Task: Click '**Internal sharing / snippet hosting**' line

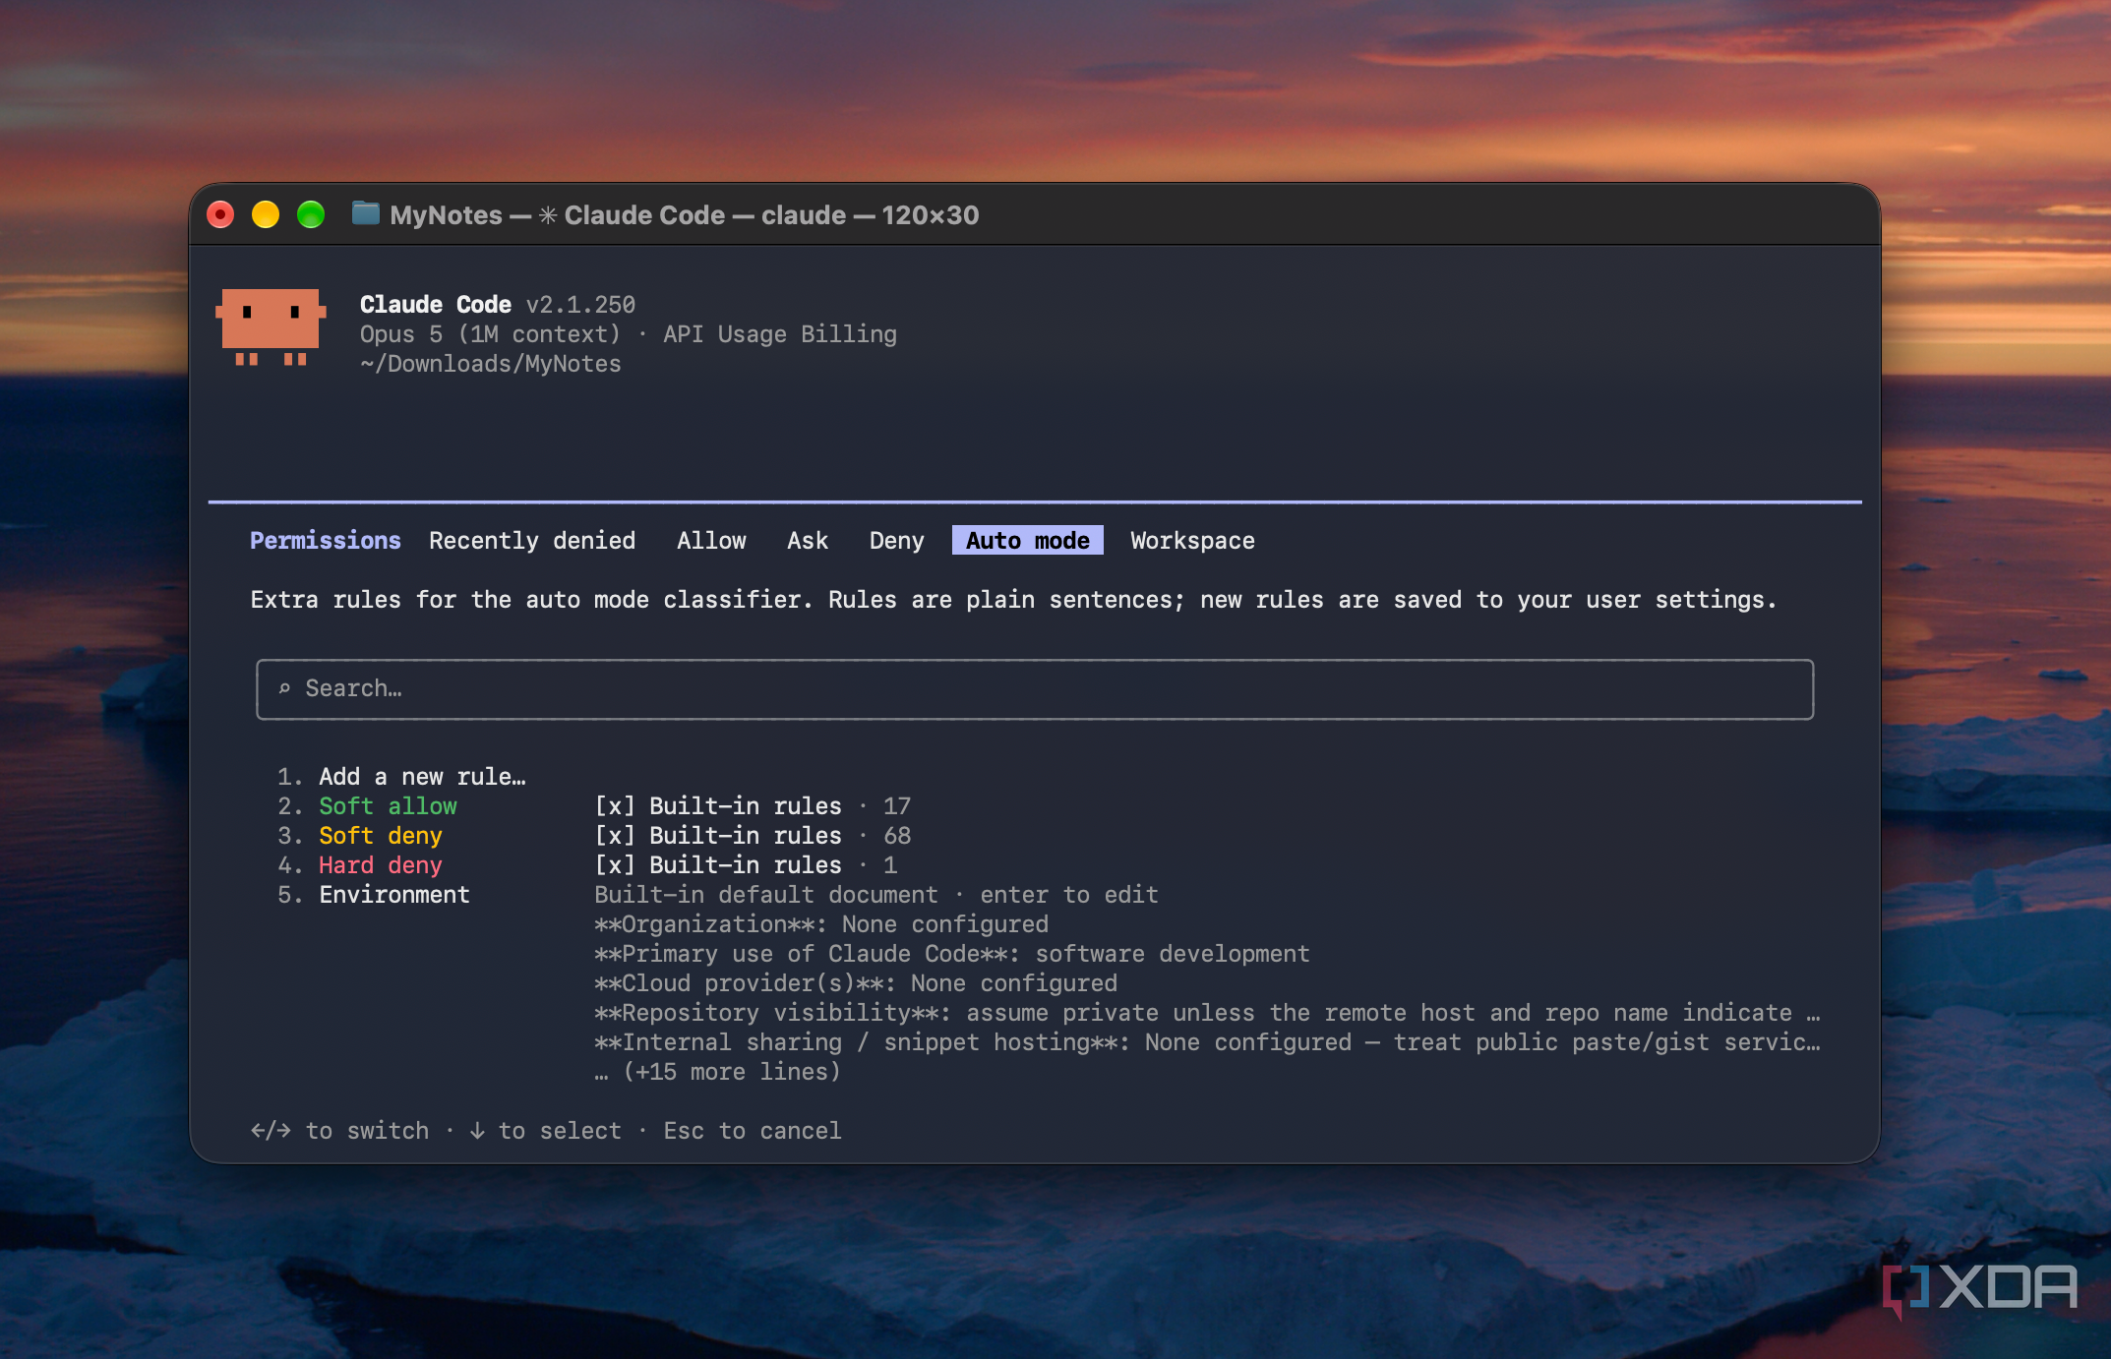Action: coord(1207,1042)
